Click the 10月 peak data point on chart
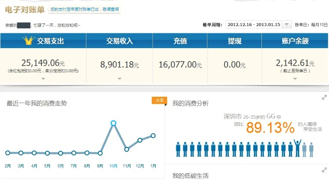 click(x=113, y=123)
